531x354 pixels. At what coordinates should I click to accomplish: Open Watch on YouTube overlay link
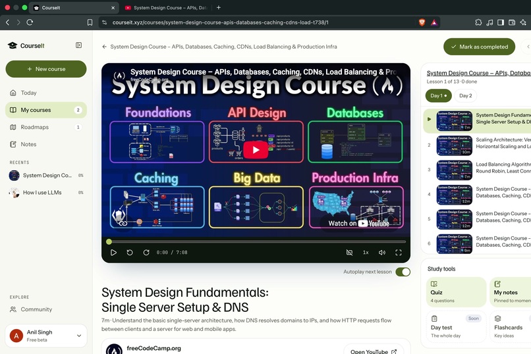[x=359, y=223]
